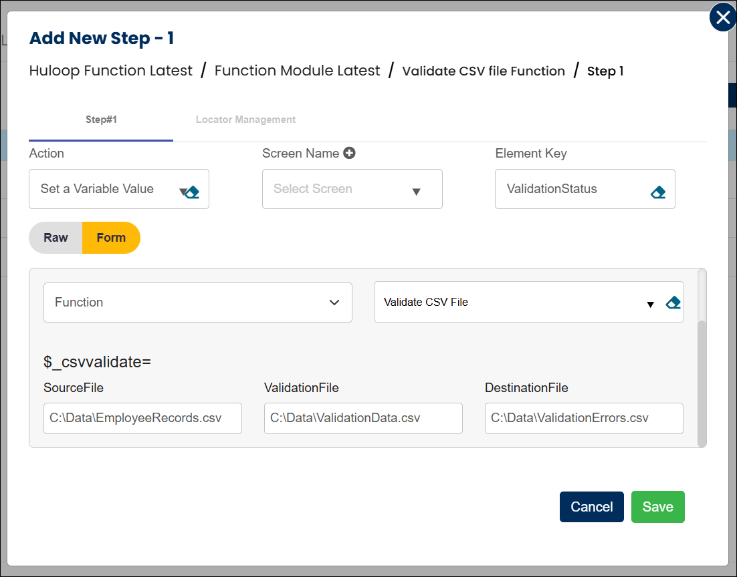
Task: Switch to Raw mode
Action: click(56, 238)
